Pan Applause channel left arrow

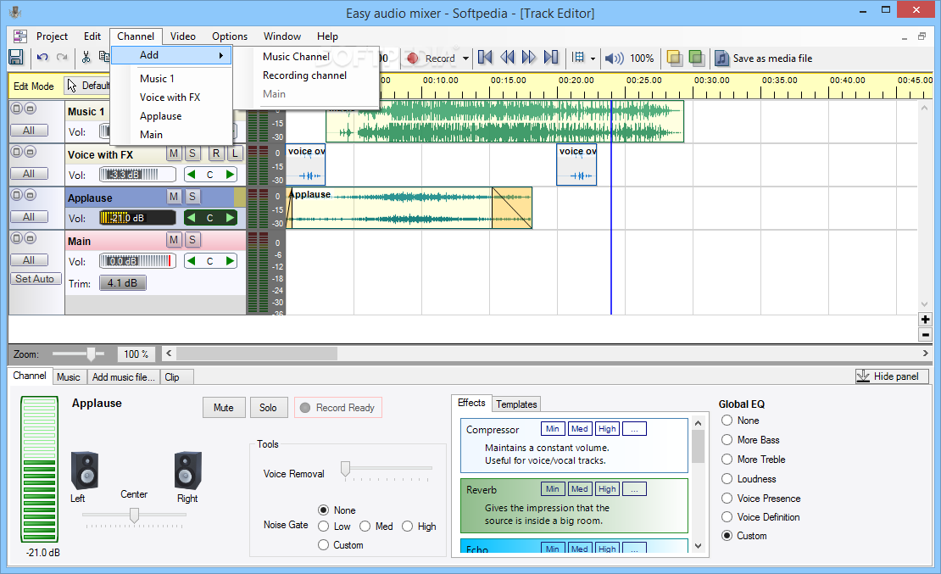tap(191, 218)
